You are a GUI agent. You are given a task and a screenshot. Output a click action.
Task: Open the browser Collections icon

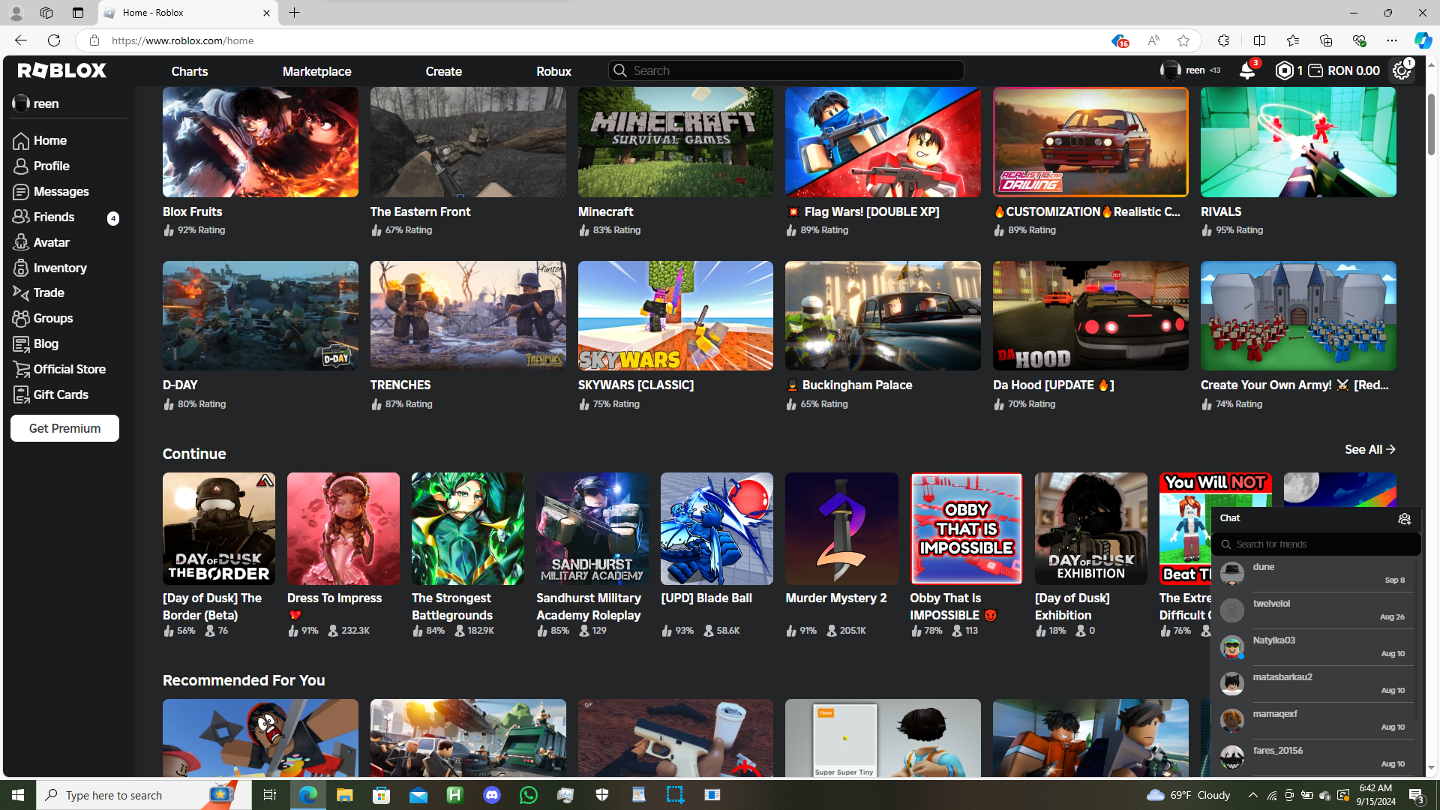click(x=1326, y=40)
